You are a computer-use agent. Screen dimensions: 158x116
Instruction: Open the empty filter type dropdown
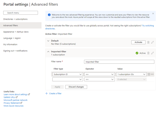68,79
